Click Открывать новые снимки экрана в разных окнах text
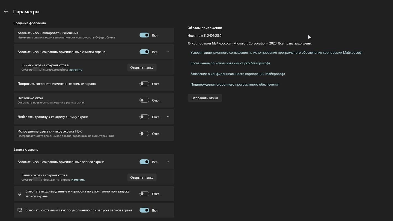Image resolution: width=393 pixels, height=221 pixels. point(51,103)
